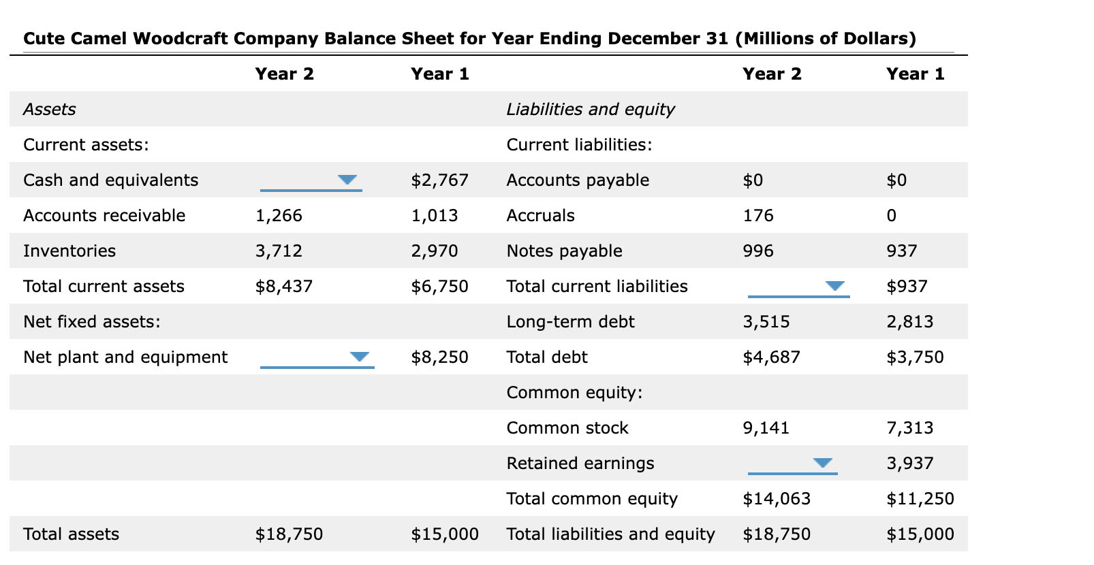The image size is (1094, 565).
Task: Click the 'Notes payable' label
Action: tap(565, 251)
